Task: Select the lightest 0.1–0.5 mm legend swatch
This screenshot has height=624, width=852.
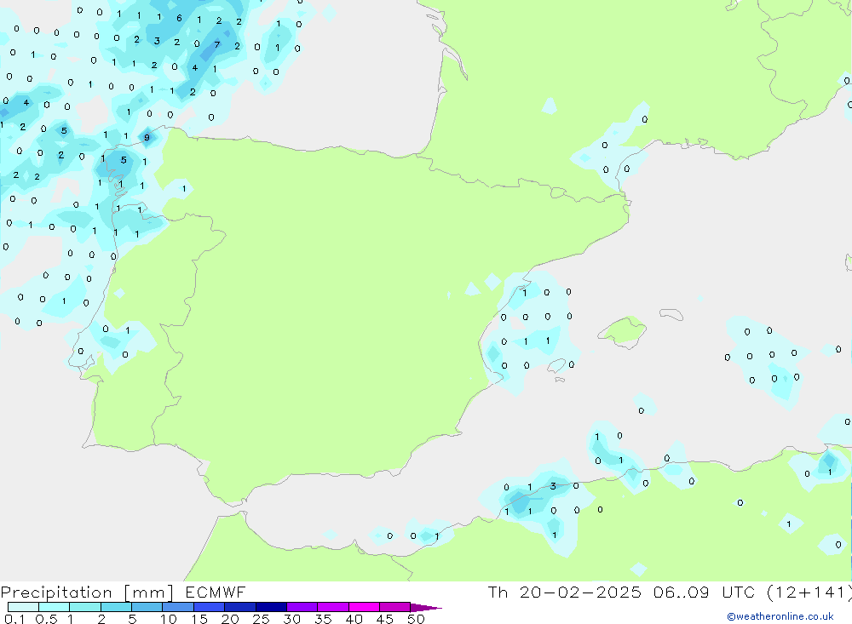Action: [23, 607]
